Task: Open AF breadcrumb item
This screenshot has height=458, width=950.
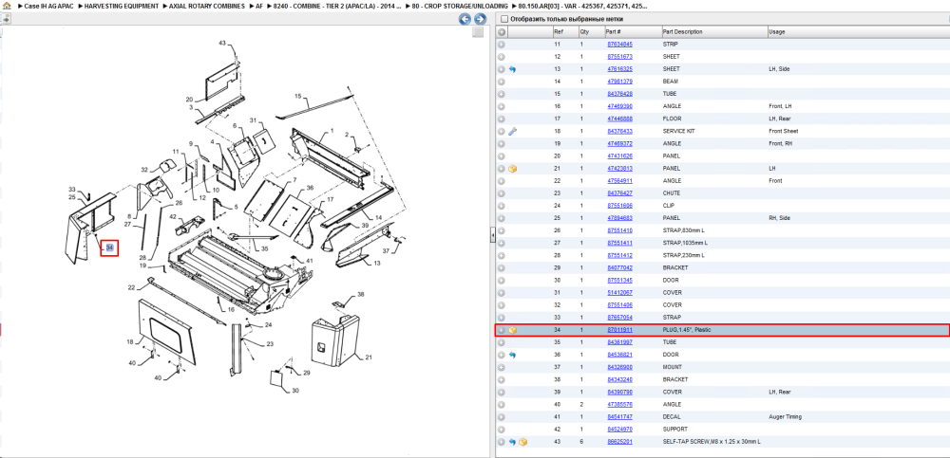Action: pos(258,6)
